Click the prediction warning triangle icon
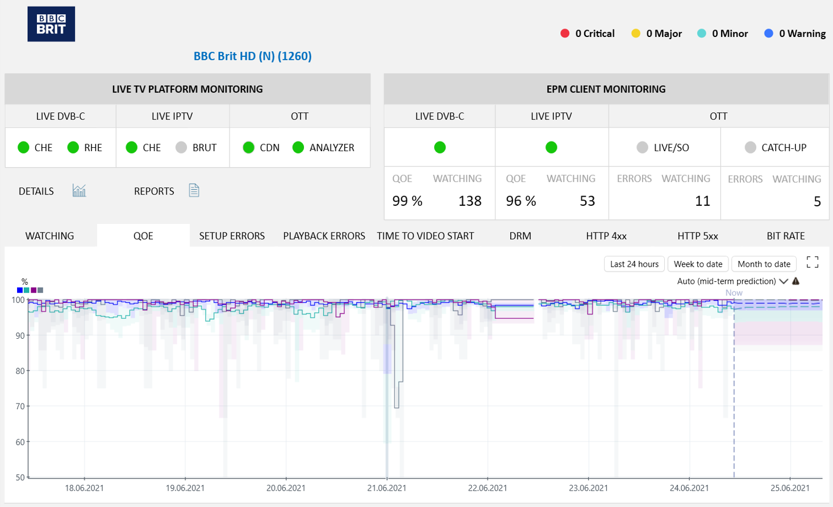This screenshot has height=507, width=833. (x=795, y=281)
